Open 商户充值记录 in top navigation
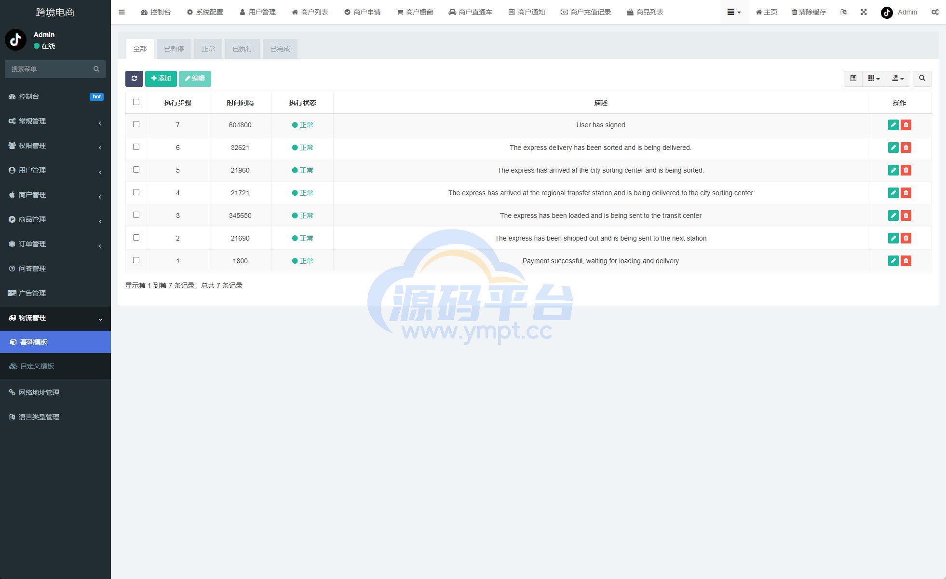Viewport: 946px width, 579px height. tap(586, 12)
